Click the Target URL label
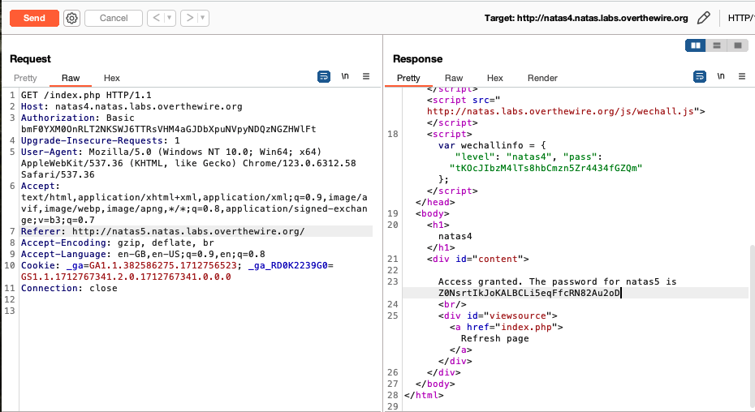Image resolution: width=755 pixels, height=412 pixels. [586, 19]
